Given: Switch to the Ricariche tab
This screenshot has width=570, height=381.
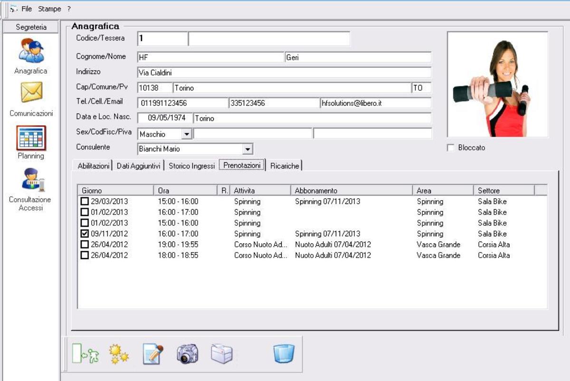Looking at the screenshot, I should click(x=285, y=166).
